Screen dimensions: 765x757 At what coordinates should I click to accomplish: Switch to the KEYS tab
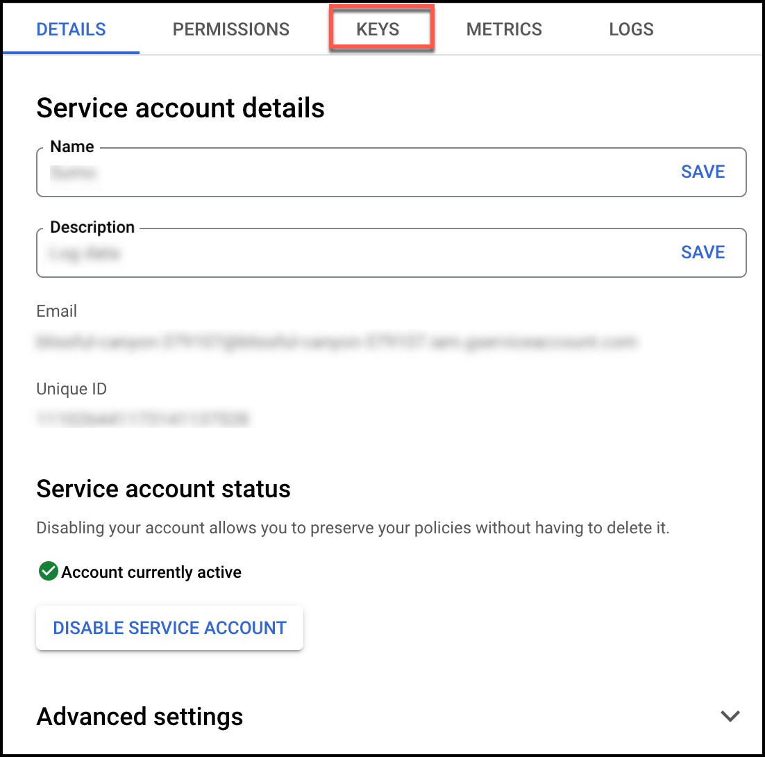378,29
